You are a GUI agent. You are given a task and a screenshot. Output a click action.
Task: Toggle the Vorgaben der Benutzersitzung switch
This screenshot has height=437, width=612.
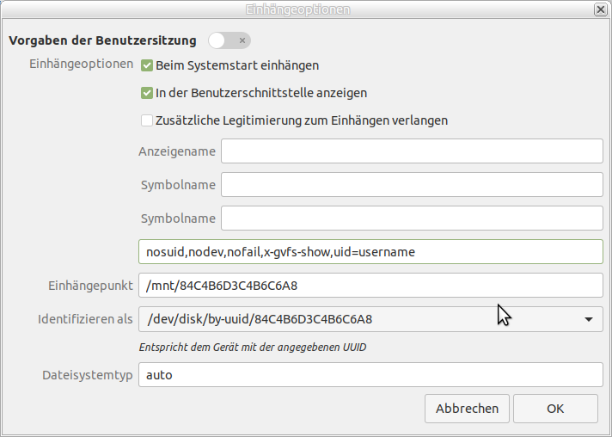point(229,40)
